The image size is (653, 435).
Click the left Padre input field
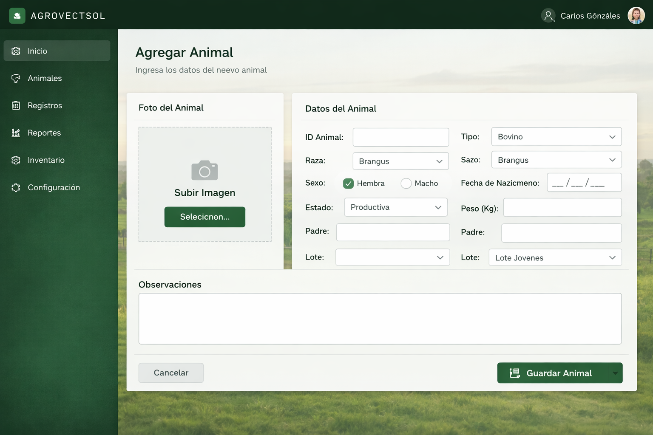(393, 232)
